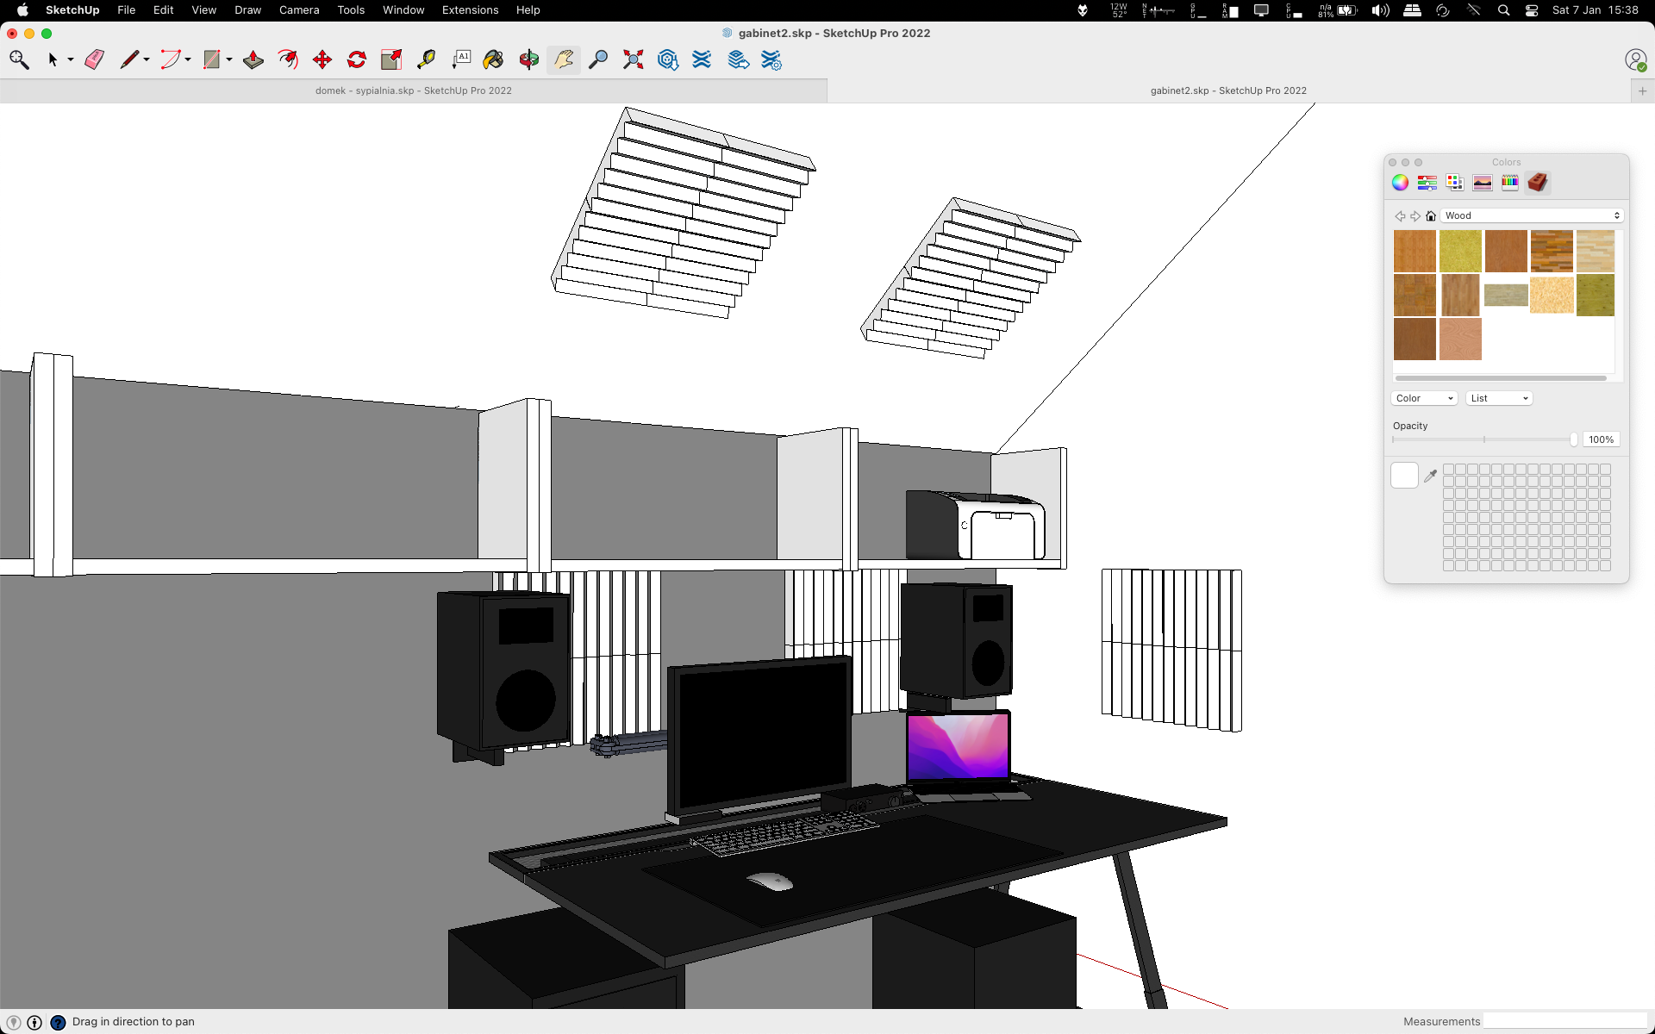Activate the Rotate tool
1655x1034 pixels.
[x=357, y=59]
